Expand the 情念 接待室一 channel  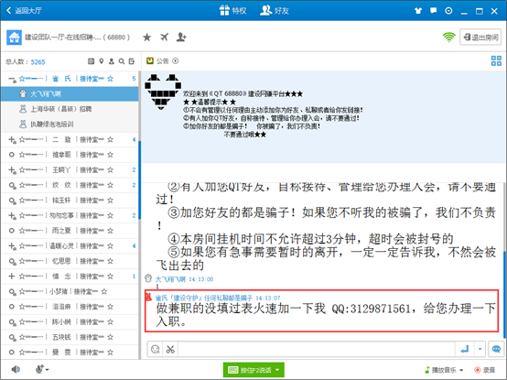click(12, 277)
